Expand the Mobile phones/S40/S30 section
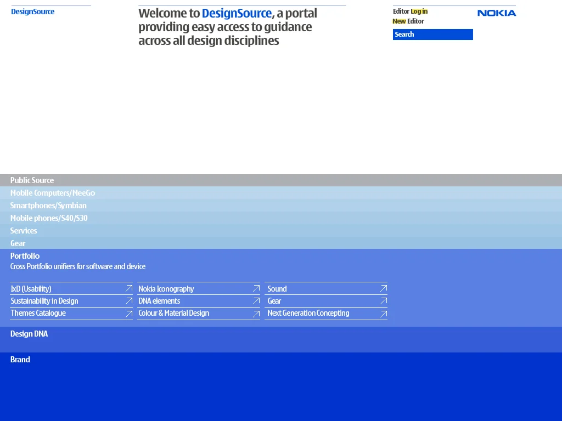562x421 pixels. click(x=281, y=218)
